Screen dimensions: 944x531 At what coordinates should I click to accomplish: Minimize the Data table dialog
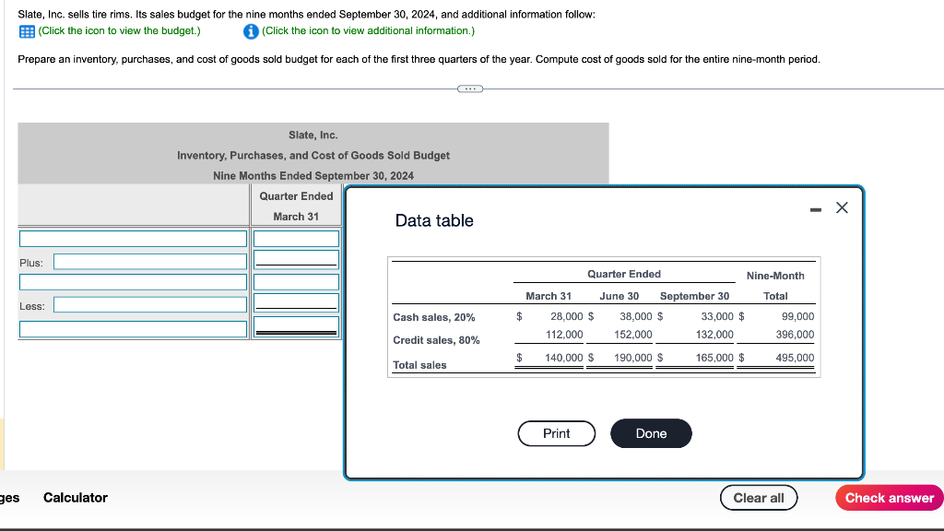coord(815,209)
